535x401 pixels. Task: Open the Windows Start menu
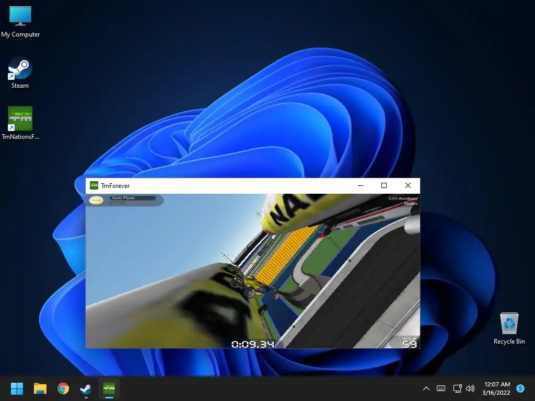click(17, 388)
